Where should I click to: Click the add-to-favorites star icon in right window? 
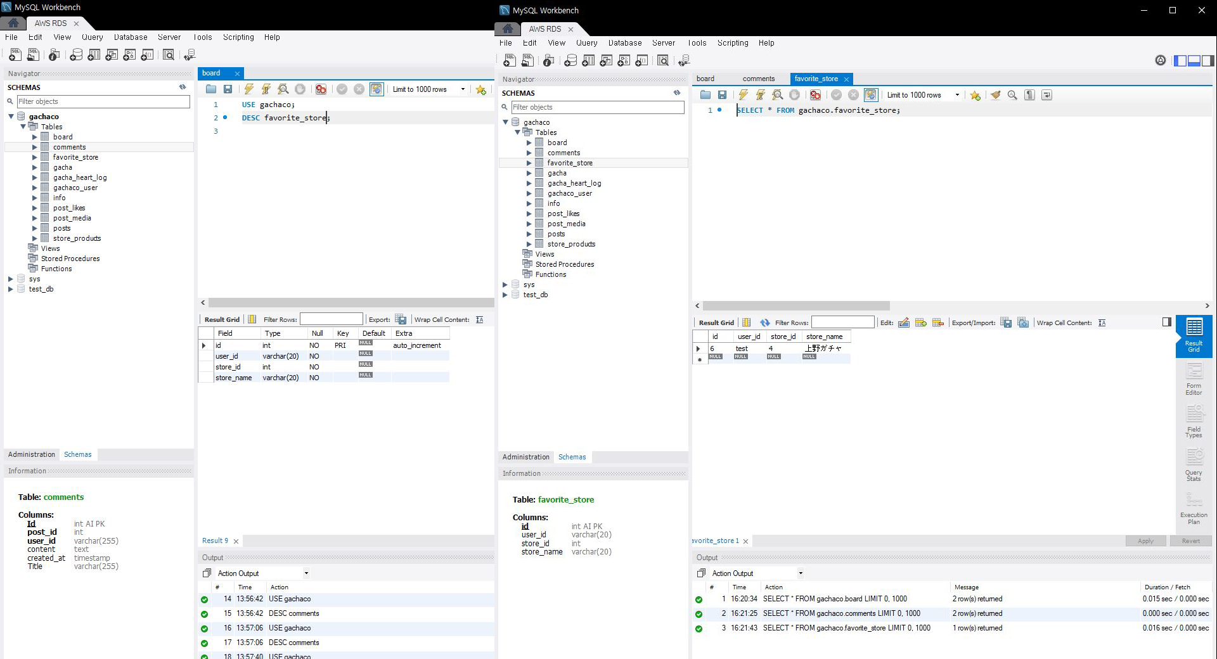point(975,95)
